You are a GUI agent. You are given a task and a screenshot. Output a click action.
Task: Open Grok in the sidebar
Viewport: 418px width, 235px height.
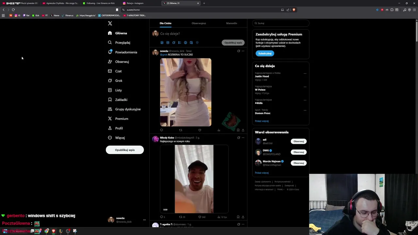point(115,81)
